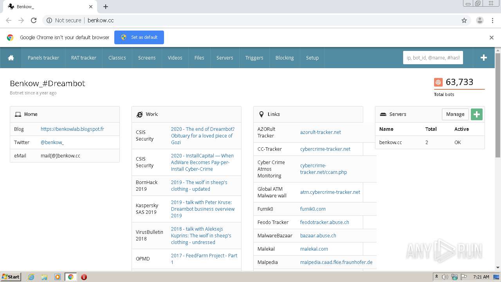Screen dimensions: 501x282
Task: Open RAT tracker menu
Action: pyautogui.click(x=84, y=58)
